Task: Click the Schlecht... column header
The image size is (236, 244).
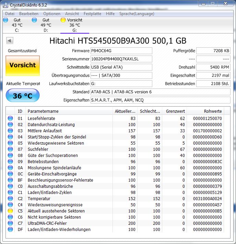Action: pyautogui.click(x=150, y=111)
